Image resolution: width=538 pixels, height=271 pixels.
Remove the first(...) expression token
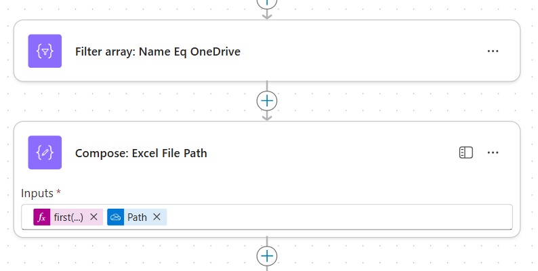click(94, 217)
